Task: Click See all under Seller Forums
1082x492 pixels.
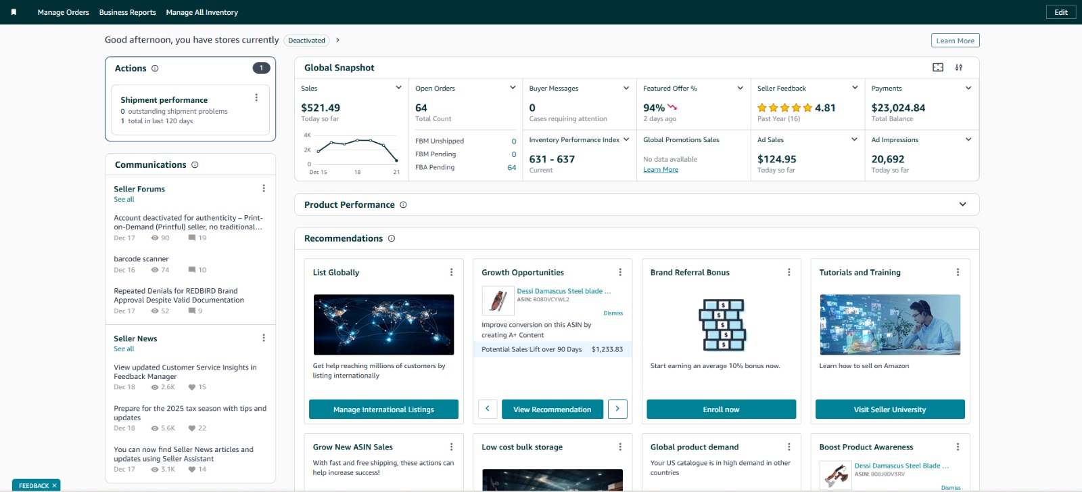Action: click(x=124, y=200)
